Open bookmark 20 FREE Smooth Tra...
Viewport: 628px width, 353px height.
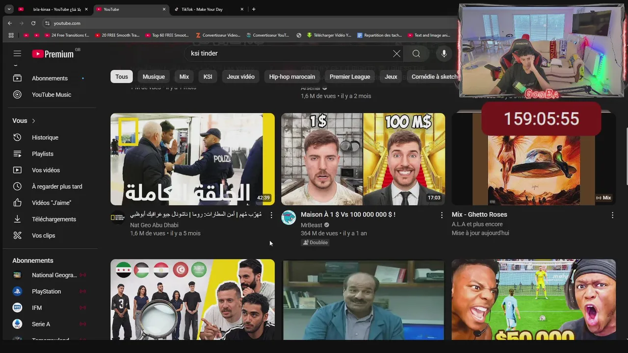[117, 35]
